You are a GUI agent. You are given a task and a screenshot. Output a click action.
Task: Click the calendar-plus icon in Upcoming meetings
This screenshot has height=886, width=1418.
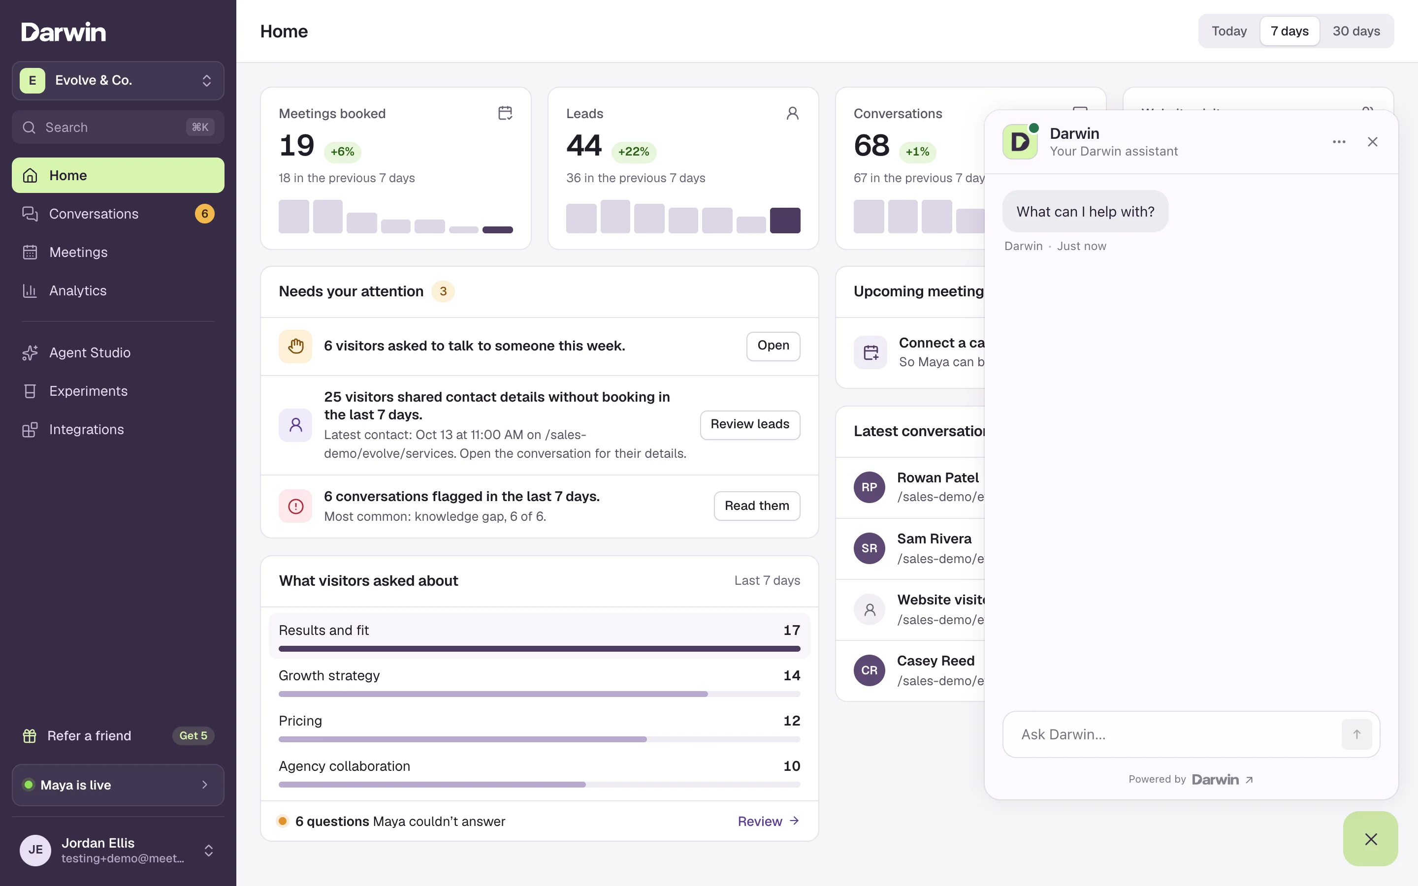click(870, 352)
